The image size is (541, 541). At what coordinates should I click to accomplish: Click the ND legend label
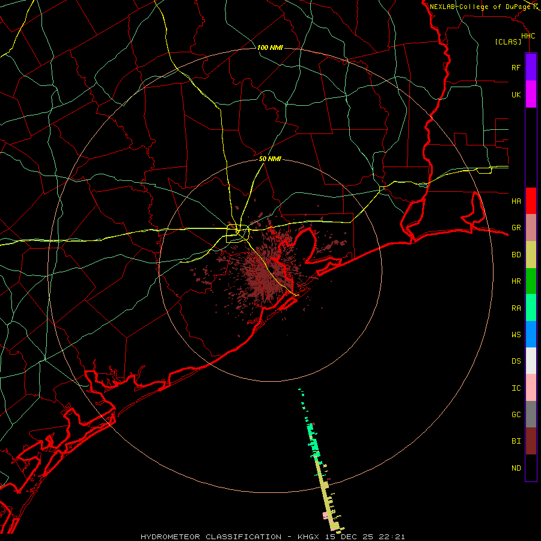(516, 468)
